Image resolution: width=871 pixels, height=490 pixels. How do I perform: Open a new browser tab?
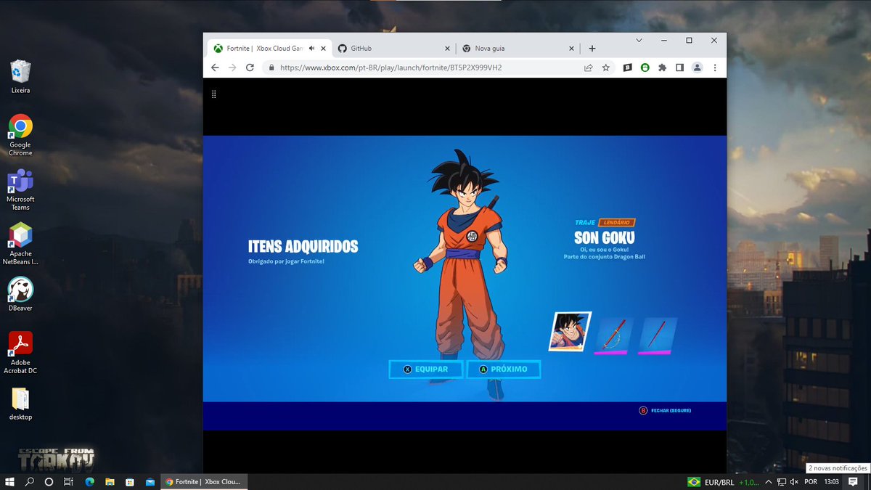(x=592, y=49)
